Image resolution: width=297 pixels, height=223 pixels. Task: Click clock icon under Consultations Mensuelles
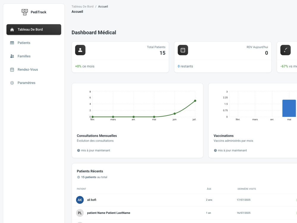tap(78, 150)
